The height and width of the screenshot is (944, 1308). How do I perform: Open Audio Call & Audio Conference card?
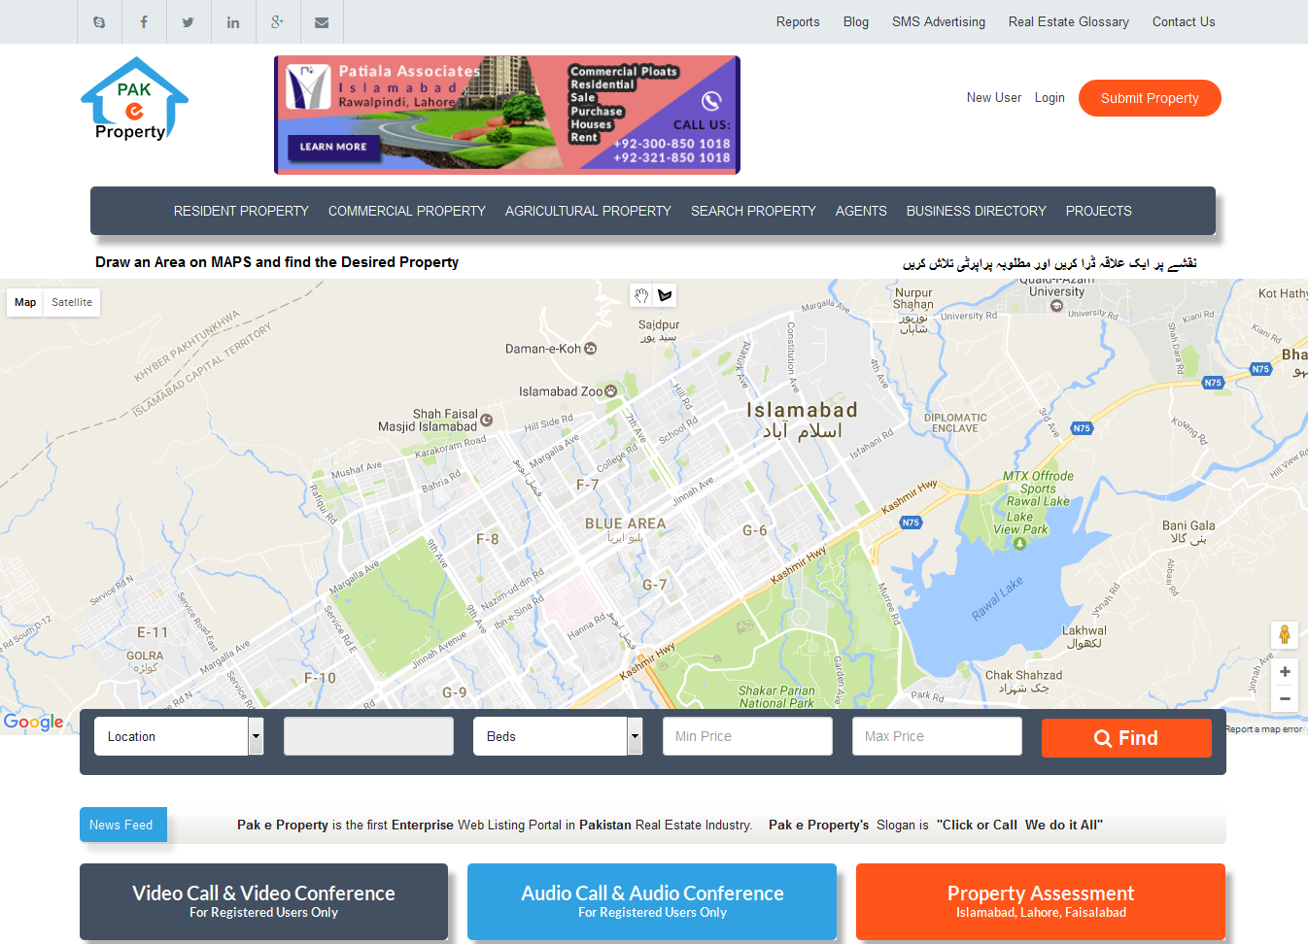(x=652, y=901)
